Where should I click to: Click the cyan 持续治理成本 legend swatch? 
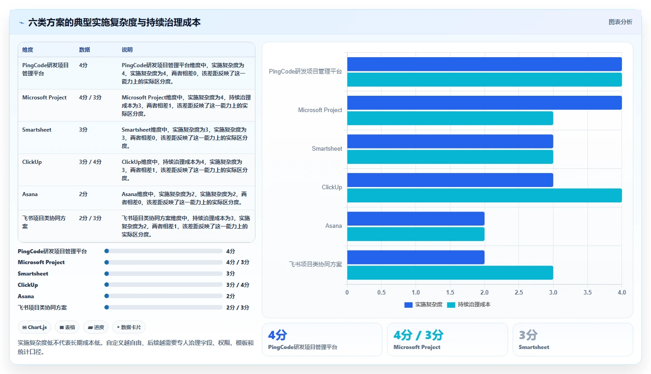[451, 305]
